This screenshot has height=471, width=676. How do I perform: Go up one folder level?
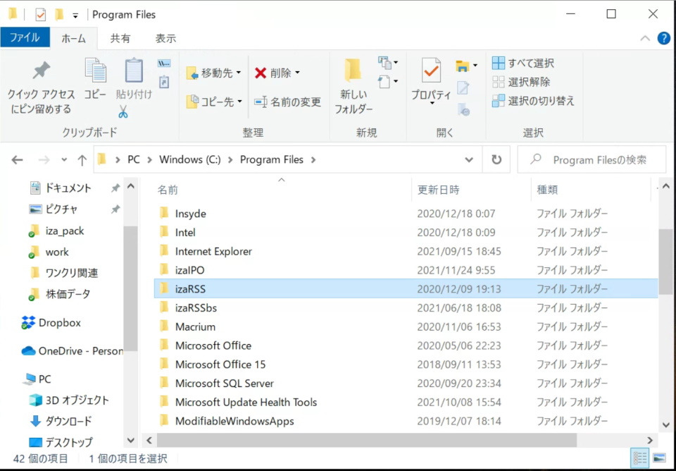tap(82, 160)
